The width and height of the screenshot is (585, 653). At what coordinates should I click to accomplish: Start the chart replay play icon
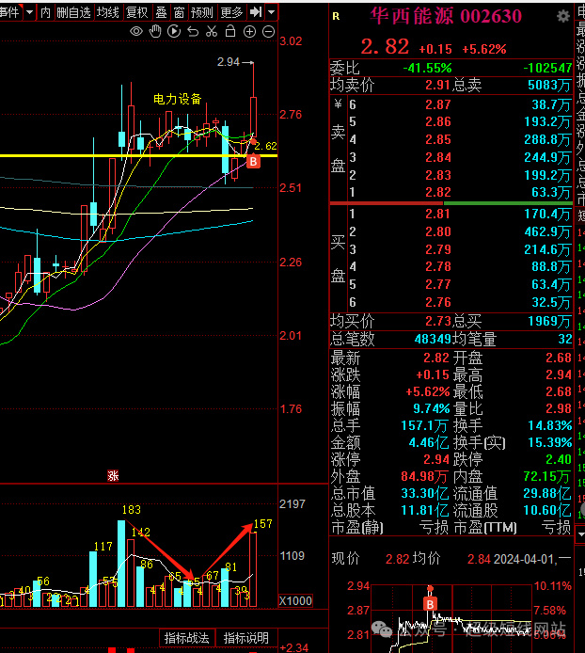pos(174,31)
